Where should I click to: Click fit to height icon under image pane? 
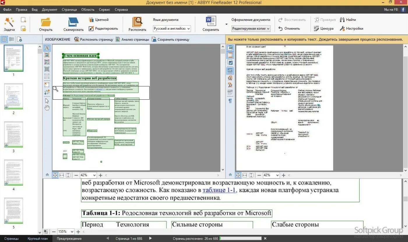pos(68,175)
